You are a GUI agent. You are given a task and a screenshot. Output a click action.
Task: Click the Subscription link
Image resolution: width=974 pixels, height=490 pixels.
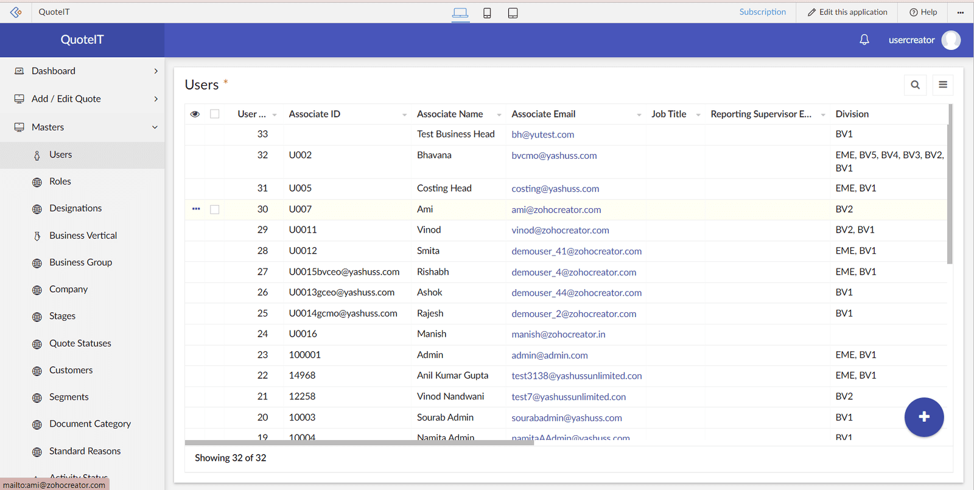pos(762,12)
